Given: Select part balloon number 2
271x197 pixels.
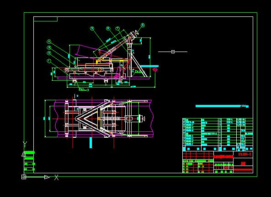Looking at the screenshot, I should (x=49, y=53).
